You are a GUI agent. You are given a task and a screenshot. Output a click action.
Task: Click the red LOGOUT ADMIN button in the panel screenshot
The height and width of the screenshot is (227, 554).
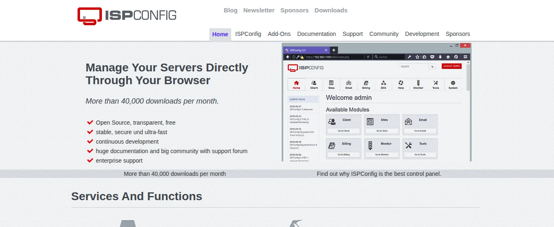click(x=452, y=66)
